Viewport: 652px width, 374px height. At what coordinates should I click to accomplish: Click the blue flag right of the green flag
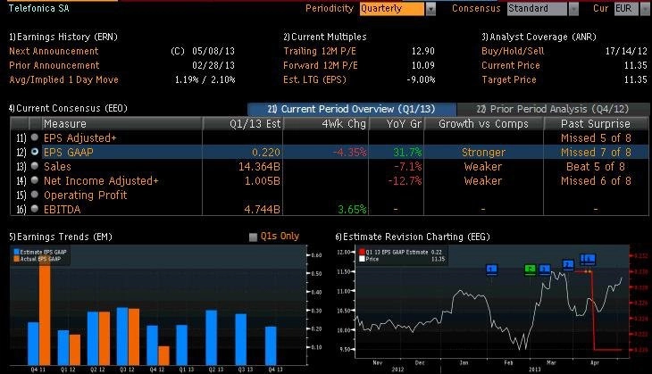point(545,270)
